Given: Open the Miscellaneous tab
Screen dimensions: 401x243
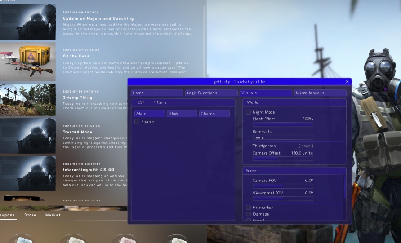Looking at the screenshot, I should (320, 93).
